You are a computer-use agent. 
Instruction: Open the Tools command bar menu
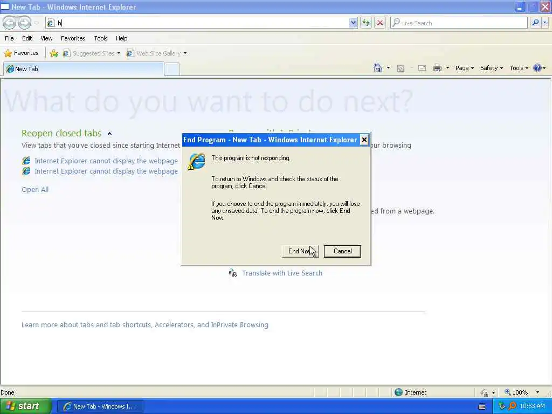click(x=519, y=68)
